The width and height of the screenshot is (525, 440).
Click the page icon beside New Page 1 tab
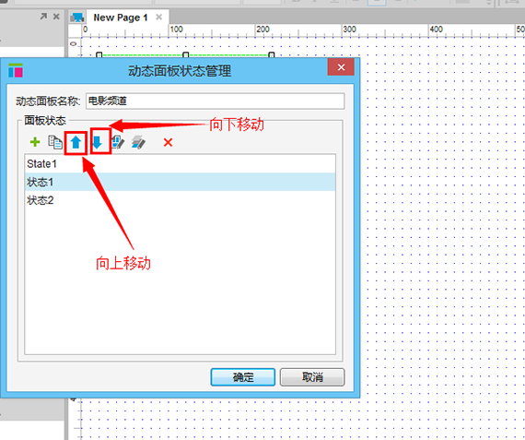tap(77, 18)
